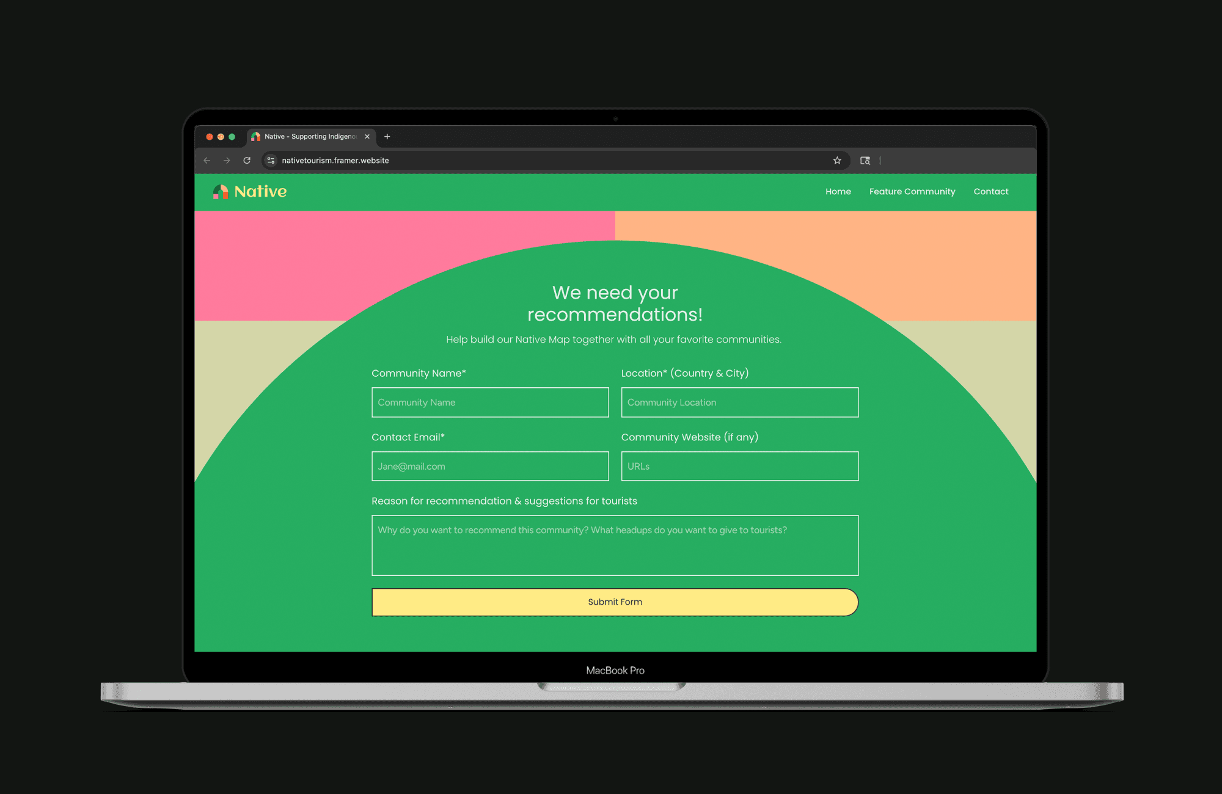
Task: Select the Native - Supporting Indigenous tab
Action: (310, 137)
